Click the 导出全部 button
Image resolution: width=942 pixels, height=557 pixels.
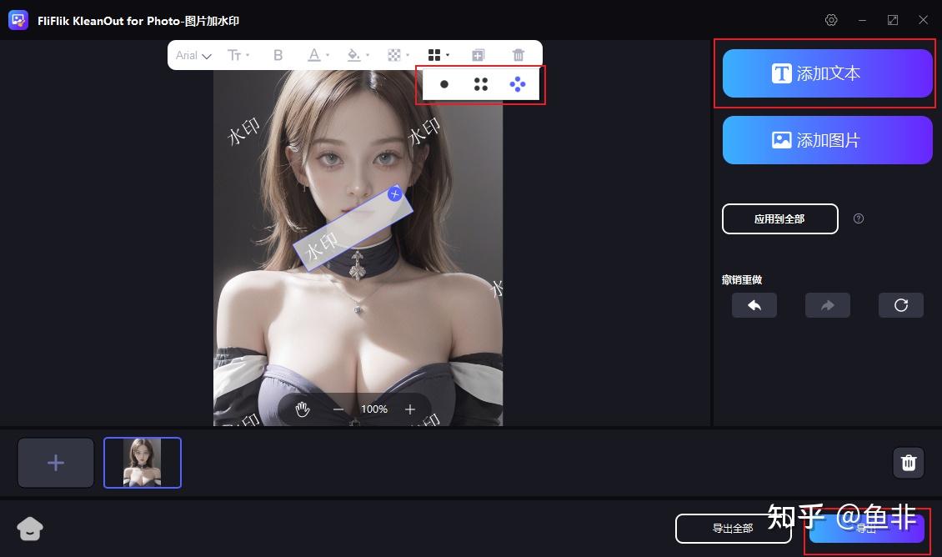(x=733, y=528)
